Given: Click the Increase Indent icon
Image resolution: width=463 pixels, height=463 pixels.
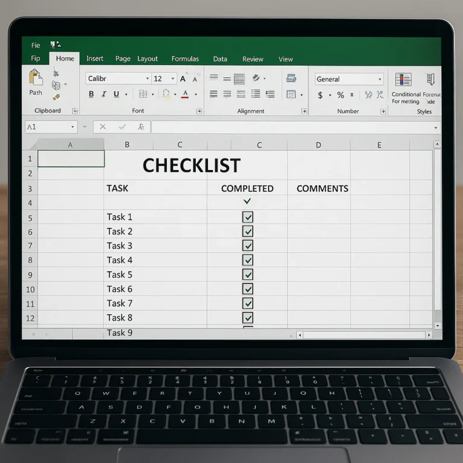Looking at the screenshot, I should point(270,94).
